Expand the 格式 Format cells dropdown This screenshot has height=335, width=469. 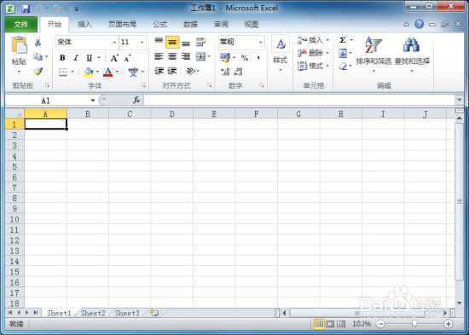coord(327,66)
